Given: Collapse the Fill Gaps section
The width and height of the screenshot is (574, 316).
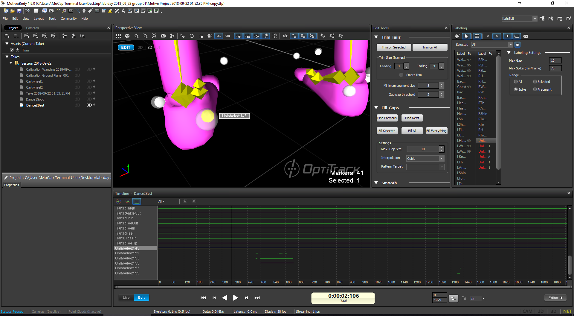Looking at the screenshot, I should click(376, 108).
